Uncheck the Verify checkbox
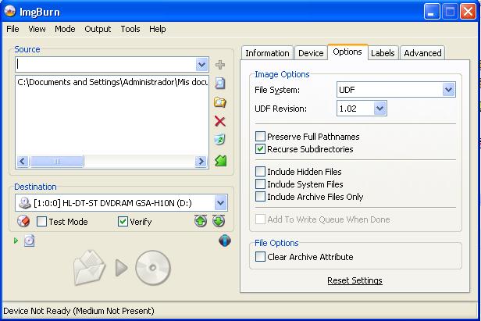 [x=123, y=222]
